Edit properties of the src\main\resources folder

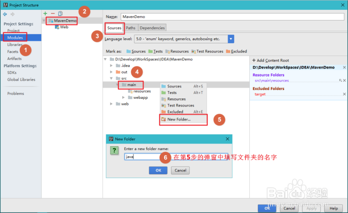pyautogui.click(x=340, y=80)
